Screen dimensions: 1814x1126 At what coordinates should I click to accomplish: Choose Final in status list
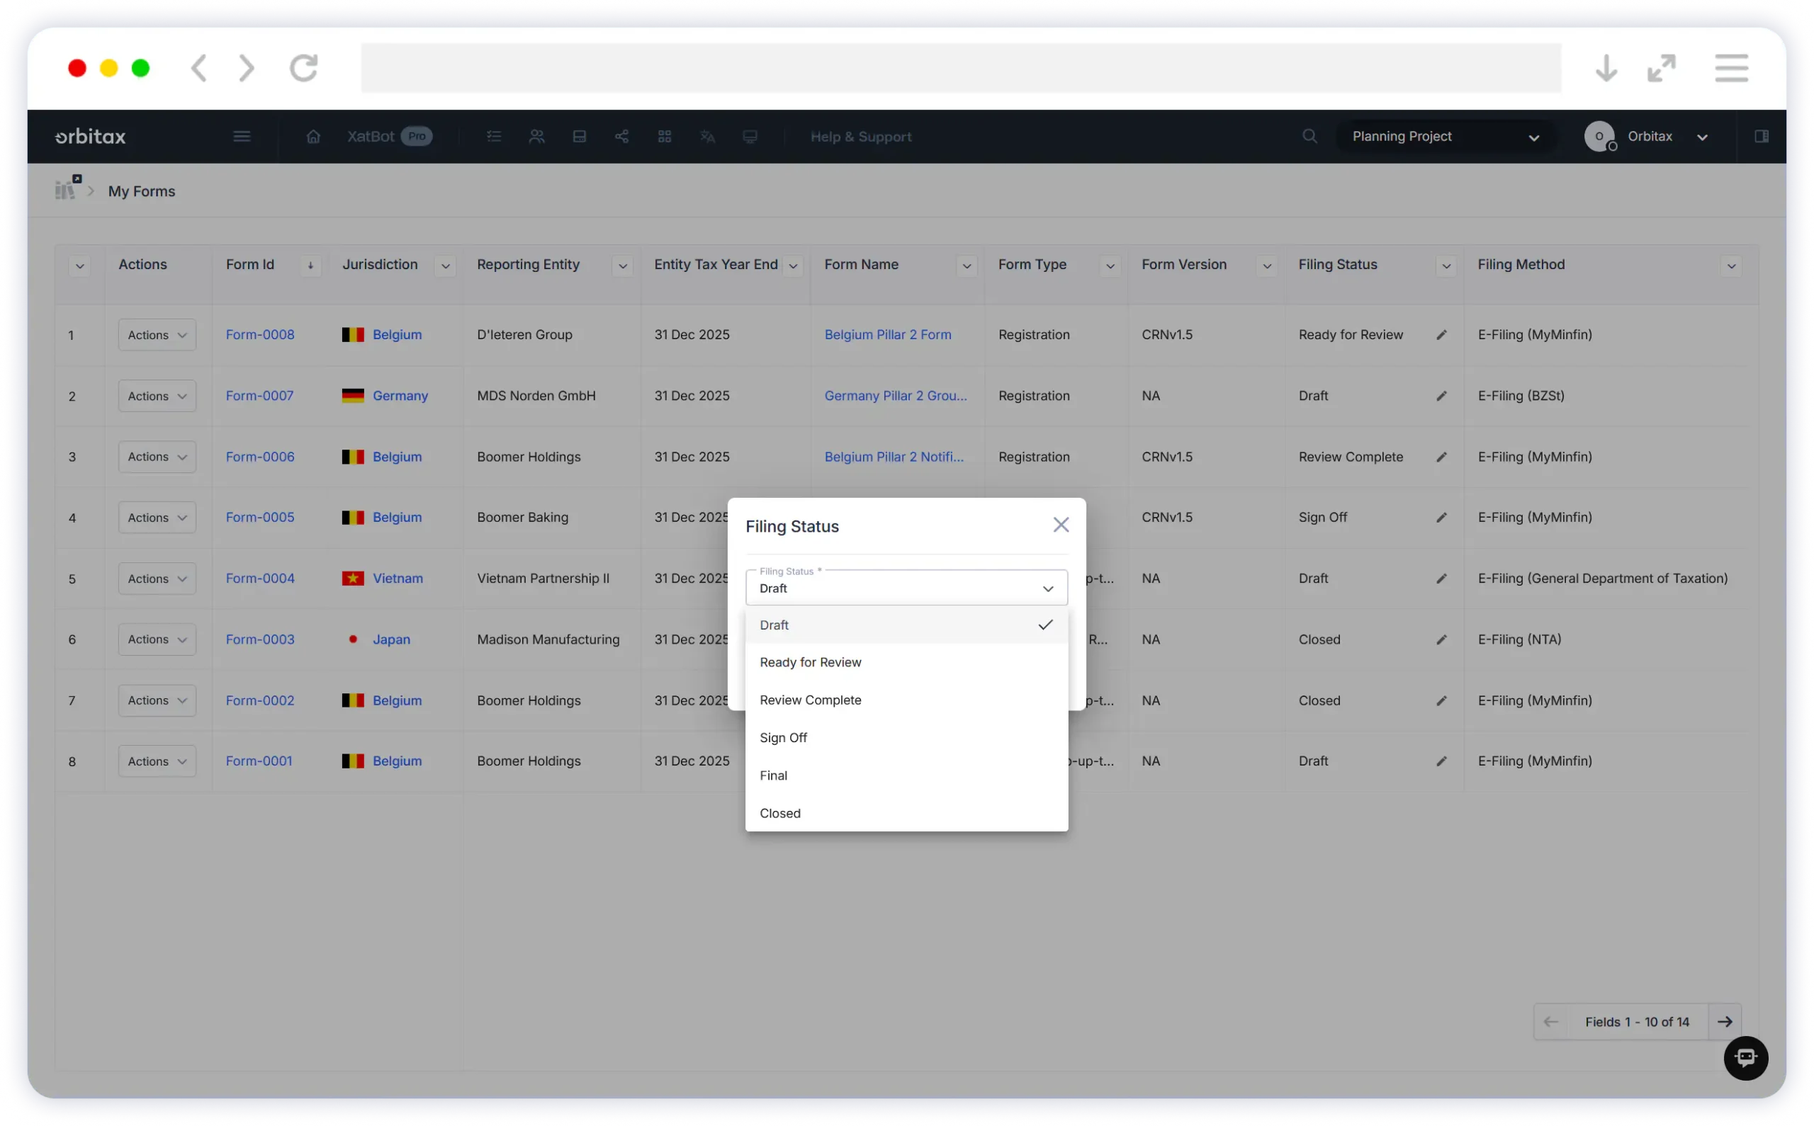pyautogui.click(x=906, y=776)
